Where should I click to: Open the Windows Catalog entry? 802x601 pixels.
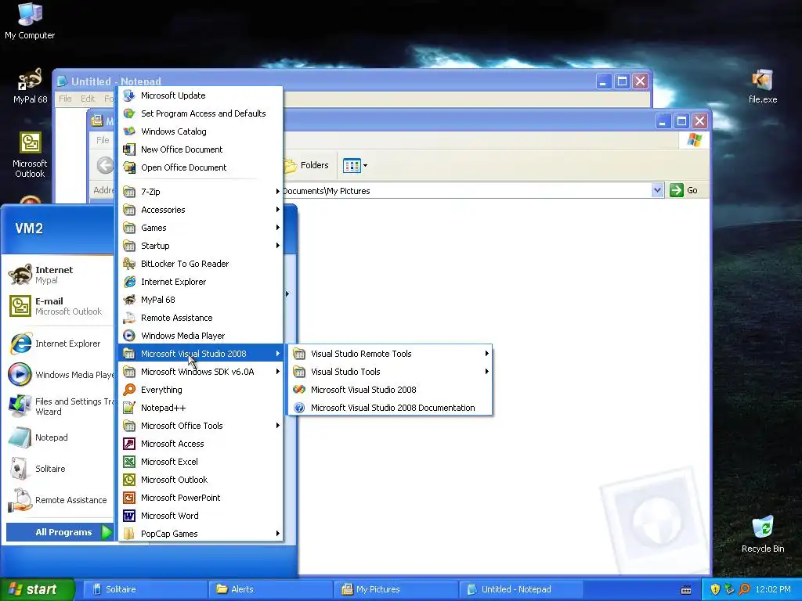200,131
